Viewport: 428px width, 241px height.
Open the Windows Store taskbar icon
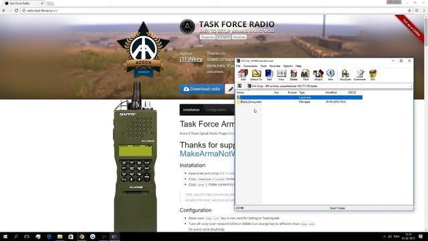pos(71,236)
